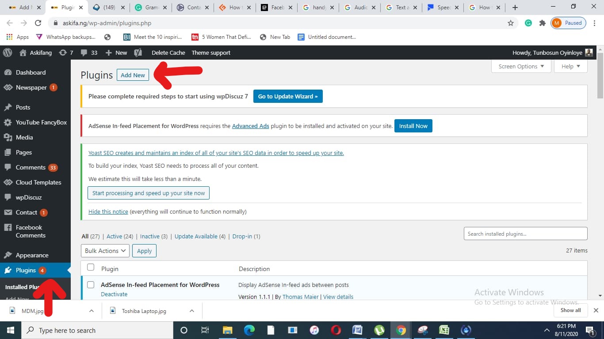604x339 pixels.
Task: Expand the Bulk Actions dropdown
Action: coord(105,251)
